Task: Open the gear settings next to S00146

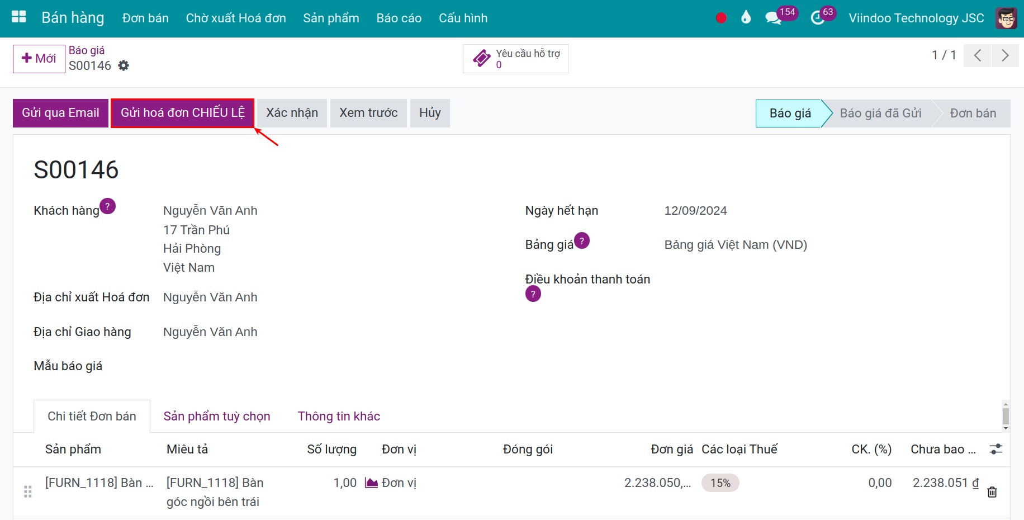Action: coord(124,65)
